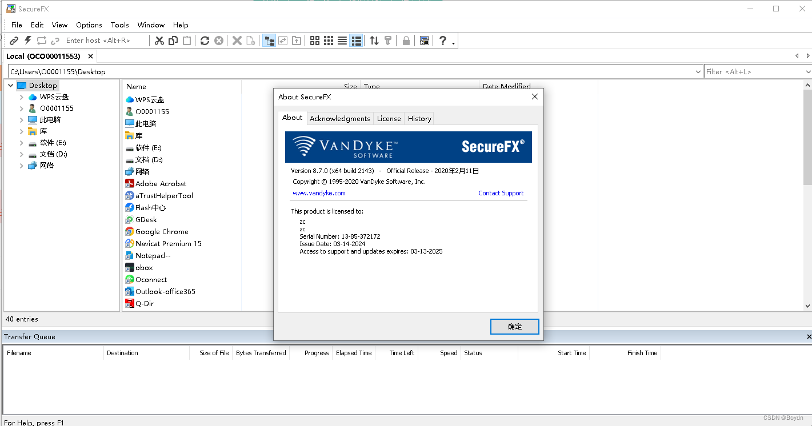This screenshot has height=426, width=812.
Task: Expand the 此电脑 tree node
Action: point(22,120)
